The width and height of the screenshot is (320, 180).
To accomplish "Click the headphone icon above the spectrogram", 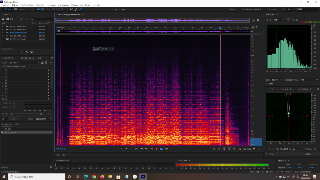I will [252, 27].
